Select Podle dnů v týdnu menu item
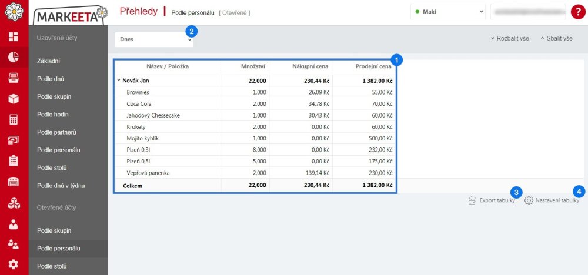This screenshot has height=275, width=588. click(61, 186)
